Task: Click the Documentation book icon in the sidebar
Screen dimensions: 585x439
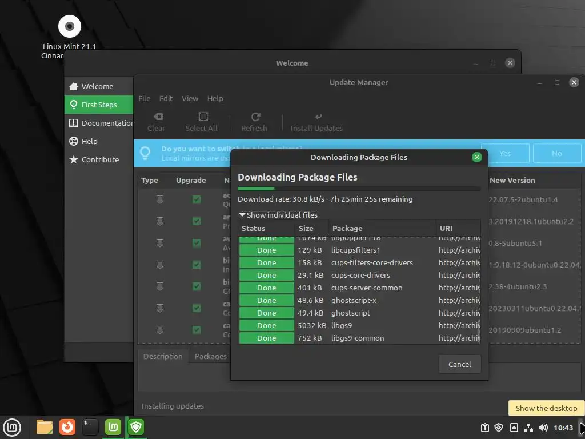Action: tap(74, 123)
